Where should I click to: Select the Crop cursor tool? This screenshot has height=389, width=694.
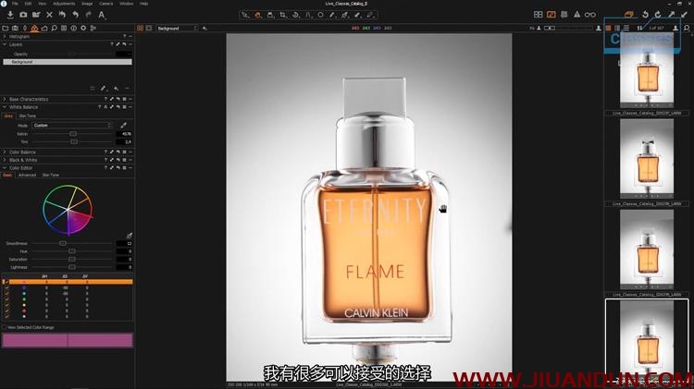click(x=283, y=15)
